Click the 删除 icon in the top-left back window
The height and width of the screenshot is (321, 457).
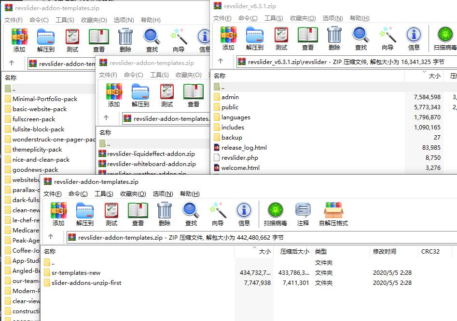tap(125, 40)
